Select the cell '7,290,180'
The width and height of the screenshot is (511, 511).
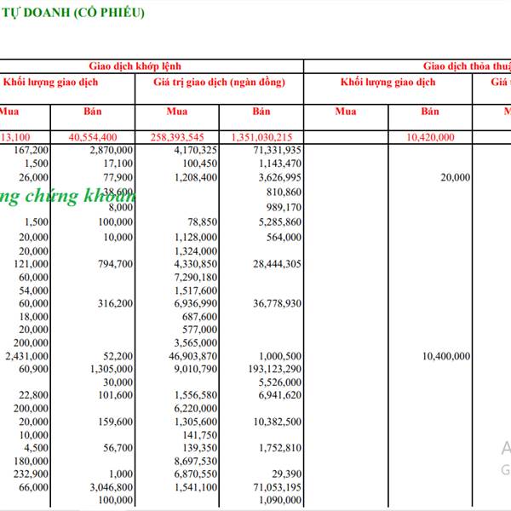click(x=196, y=277)
